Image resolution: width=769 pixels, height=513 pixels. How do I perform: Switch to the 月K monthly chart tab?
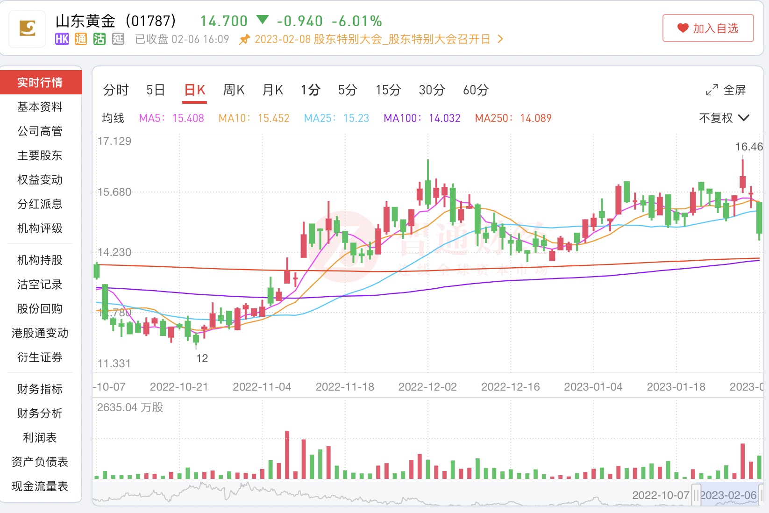pos(273,90)
